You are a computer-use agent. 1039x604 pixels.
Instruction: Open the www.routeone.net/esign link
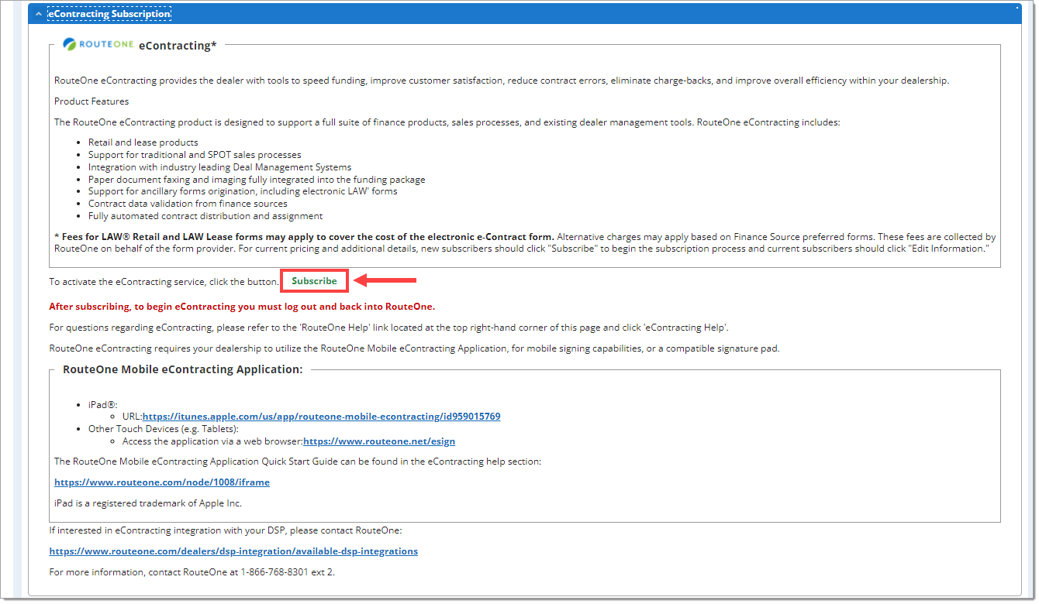(379, 441)
